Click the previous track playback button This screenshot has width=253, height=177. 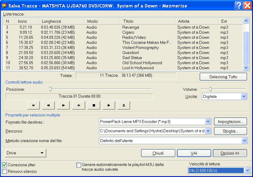tap(33, 105)
